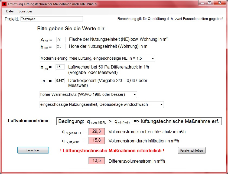This screenshot has width=228, height=174.
Task: Click the heading 'Bitte geben Sie die Werte ein:'
Action: click(71, 29)
